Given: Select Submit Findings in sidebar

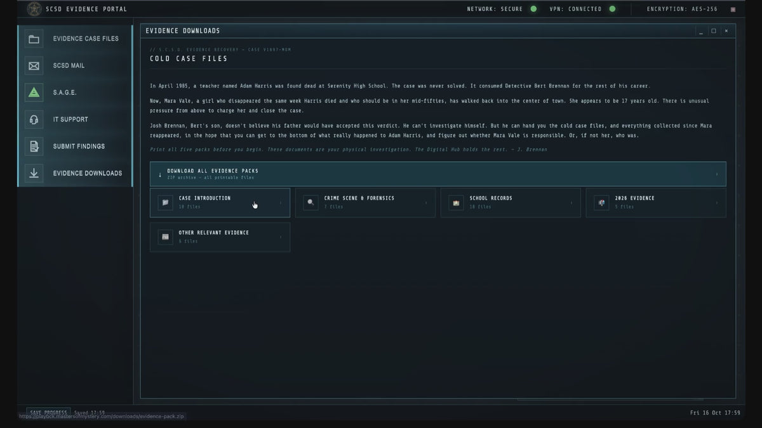Looking at the screenshot, I should [x=75, y=146].
